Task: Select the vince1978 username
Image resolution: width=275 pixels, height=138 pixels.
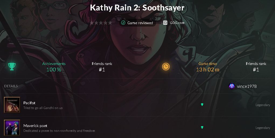Action: tap(247, 86)
